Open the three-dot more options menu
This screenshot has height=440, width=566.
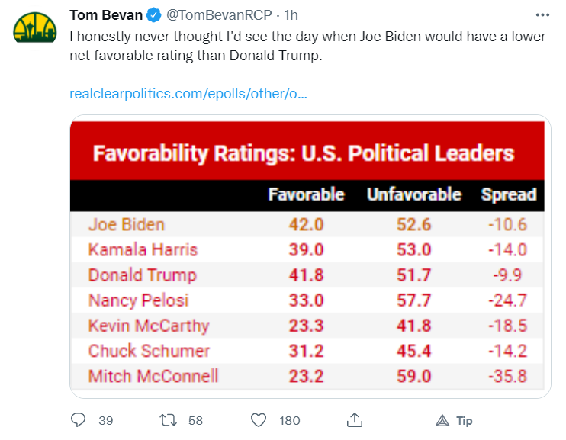[542, 14]
